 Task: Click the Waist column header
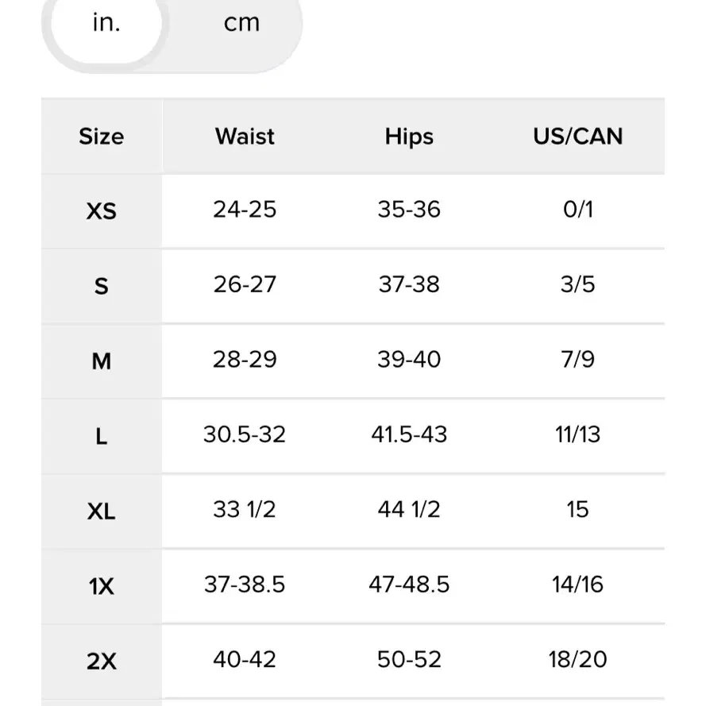(x=245, y=137)
